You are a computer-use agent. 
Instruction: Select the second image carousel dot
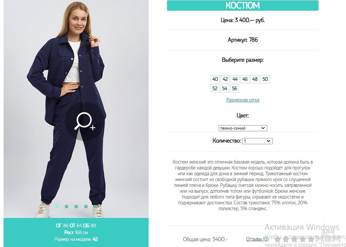67,207
